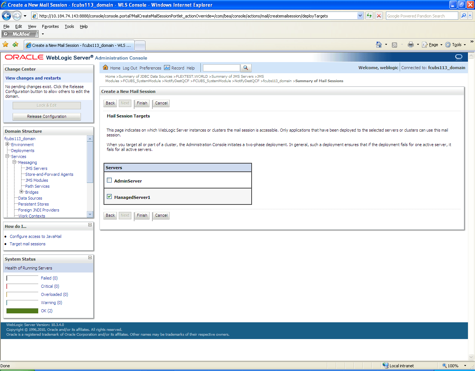
Task: Click the console search text field
Action: [x=222, y=68]
